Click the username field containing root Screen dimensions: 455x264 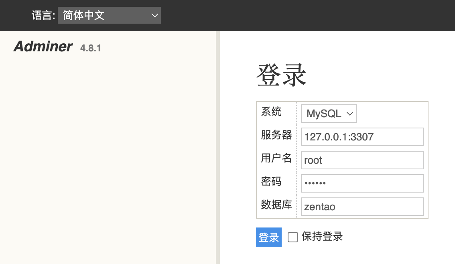(362, 160)
